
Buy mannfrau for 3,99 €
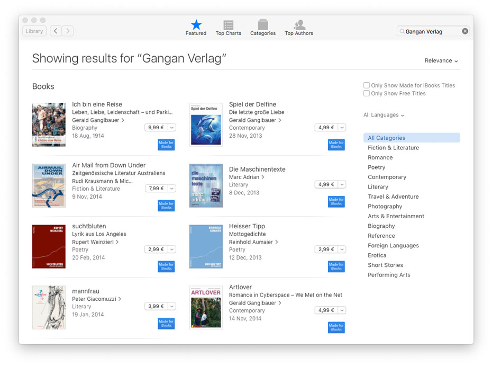(x=156, y=306)
